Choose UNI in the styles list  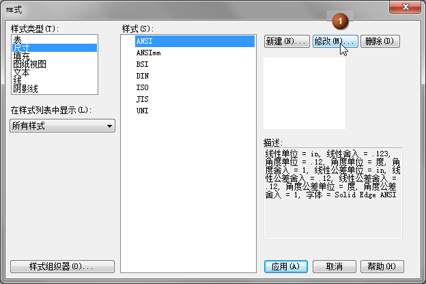(142, 111)
